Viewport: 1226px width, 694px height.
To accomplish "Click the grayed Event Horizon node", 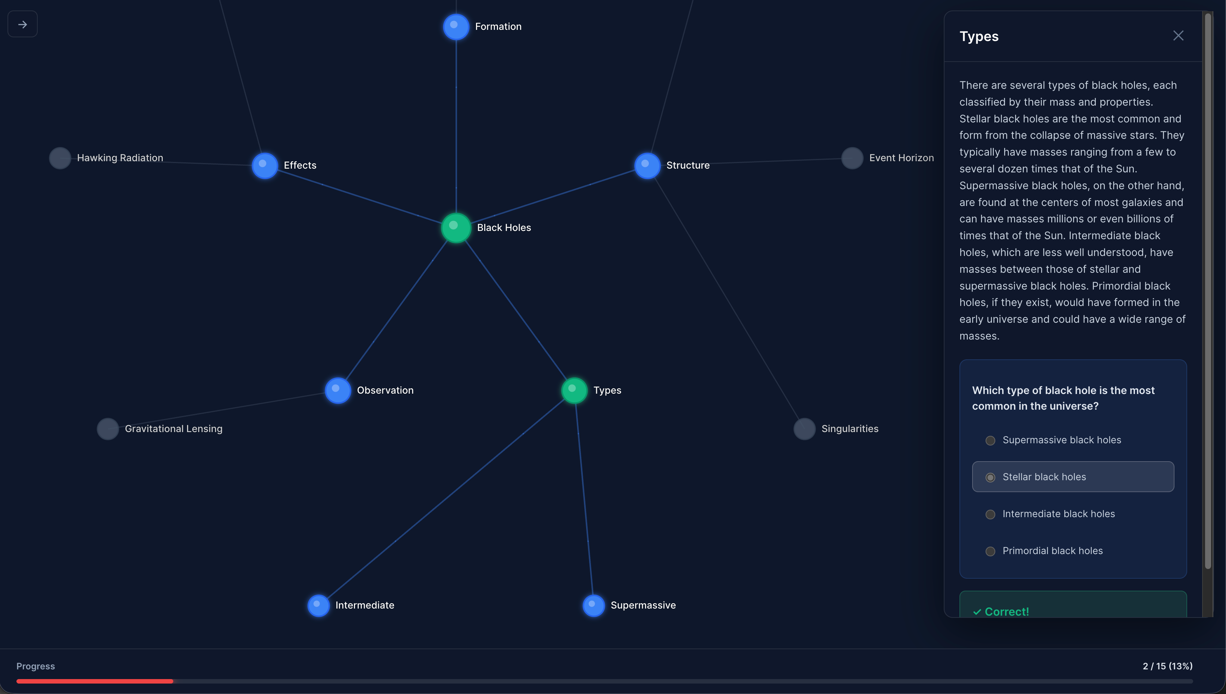I will pyautogui.click(x=852, y=158).
